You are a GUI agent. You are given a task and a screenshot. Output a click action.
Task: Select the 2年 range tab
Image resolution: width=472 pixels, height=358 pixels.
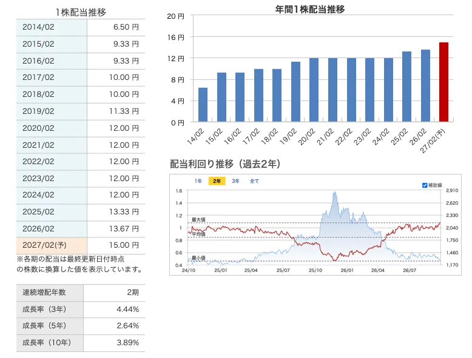point(217,181)
